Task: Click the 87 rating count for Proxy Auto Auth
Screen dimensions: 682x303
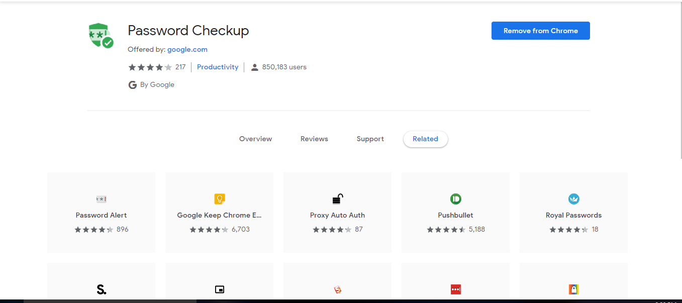Action: click(359, 230)
